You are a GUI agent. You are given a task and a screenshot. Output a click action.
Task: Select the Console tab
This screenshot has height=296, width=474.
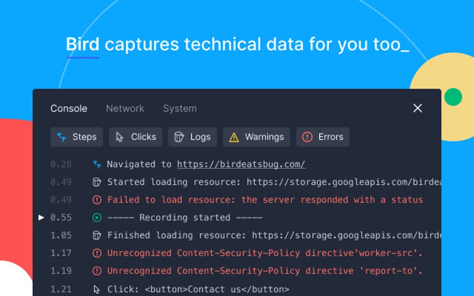[x=68, y=108]
